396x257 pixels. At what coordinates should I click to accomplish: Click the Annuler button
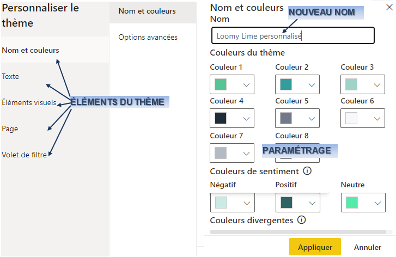(368, 247)
